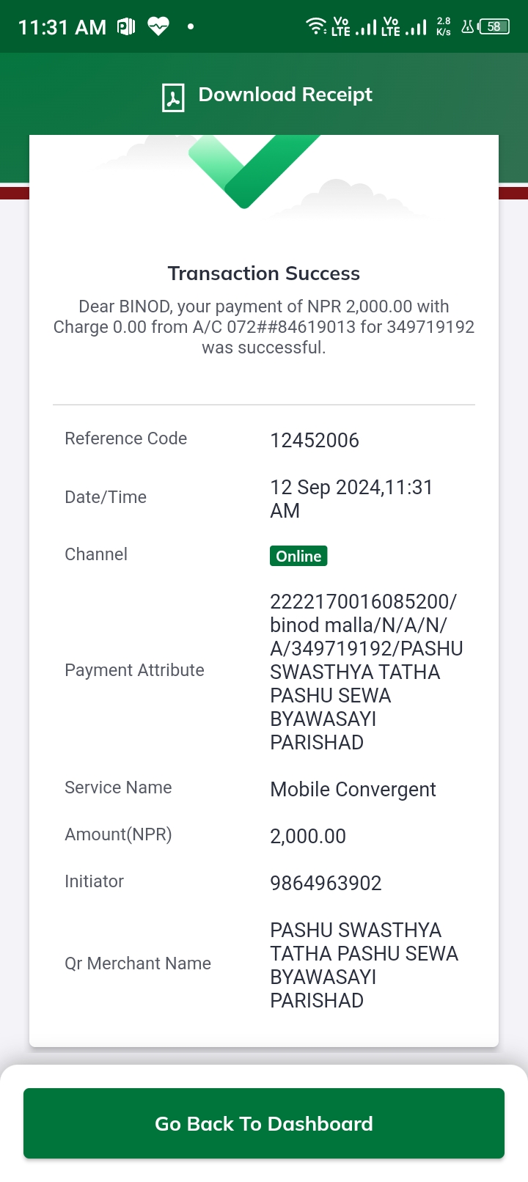Tap the heart health notification icon
The image size is (528, 1182).
coord(158,27)
